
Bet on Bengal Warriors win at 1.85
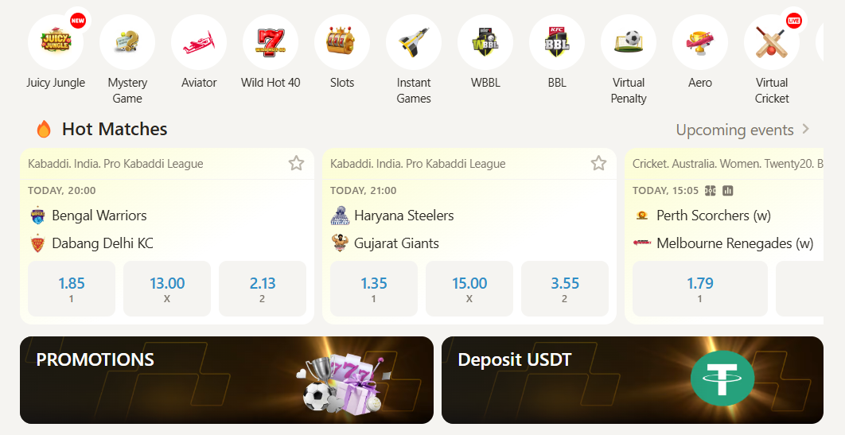[x=72, y=289]
